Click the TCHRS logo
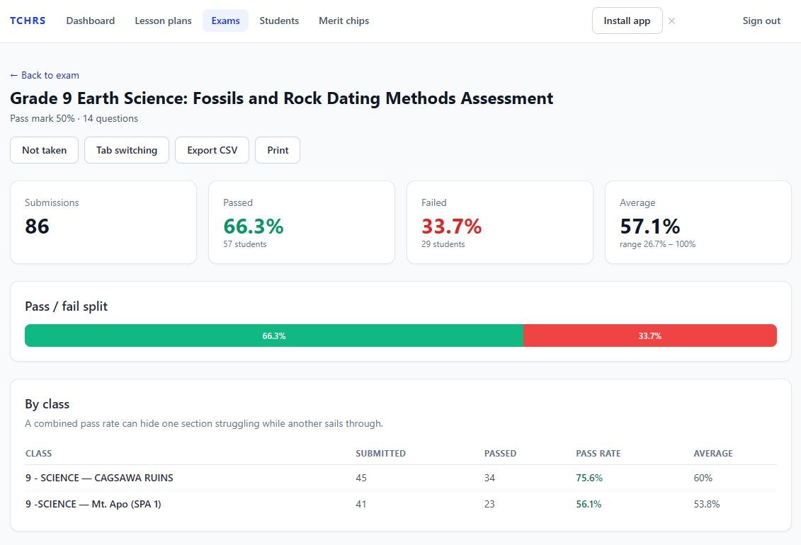The image size is (801, 545). [x=28, y=21]
